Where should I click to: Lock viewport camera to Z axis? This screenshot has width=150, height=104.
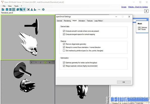(x=41, y=62)
